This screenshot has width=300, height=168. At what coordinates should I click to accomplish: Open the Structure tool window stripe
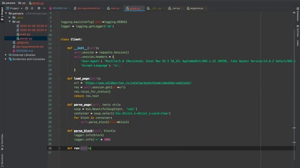point(2,161)
